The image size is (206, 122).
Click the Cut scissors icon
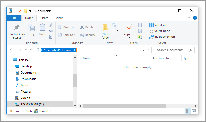51,25
